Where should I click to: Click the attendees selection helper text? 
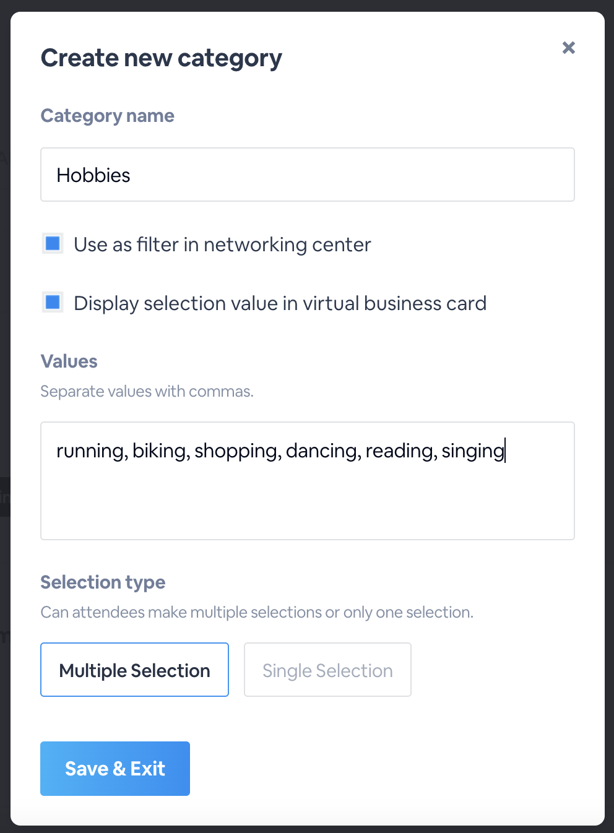[x=256, y=612]
